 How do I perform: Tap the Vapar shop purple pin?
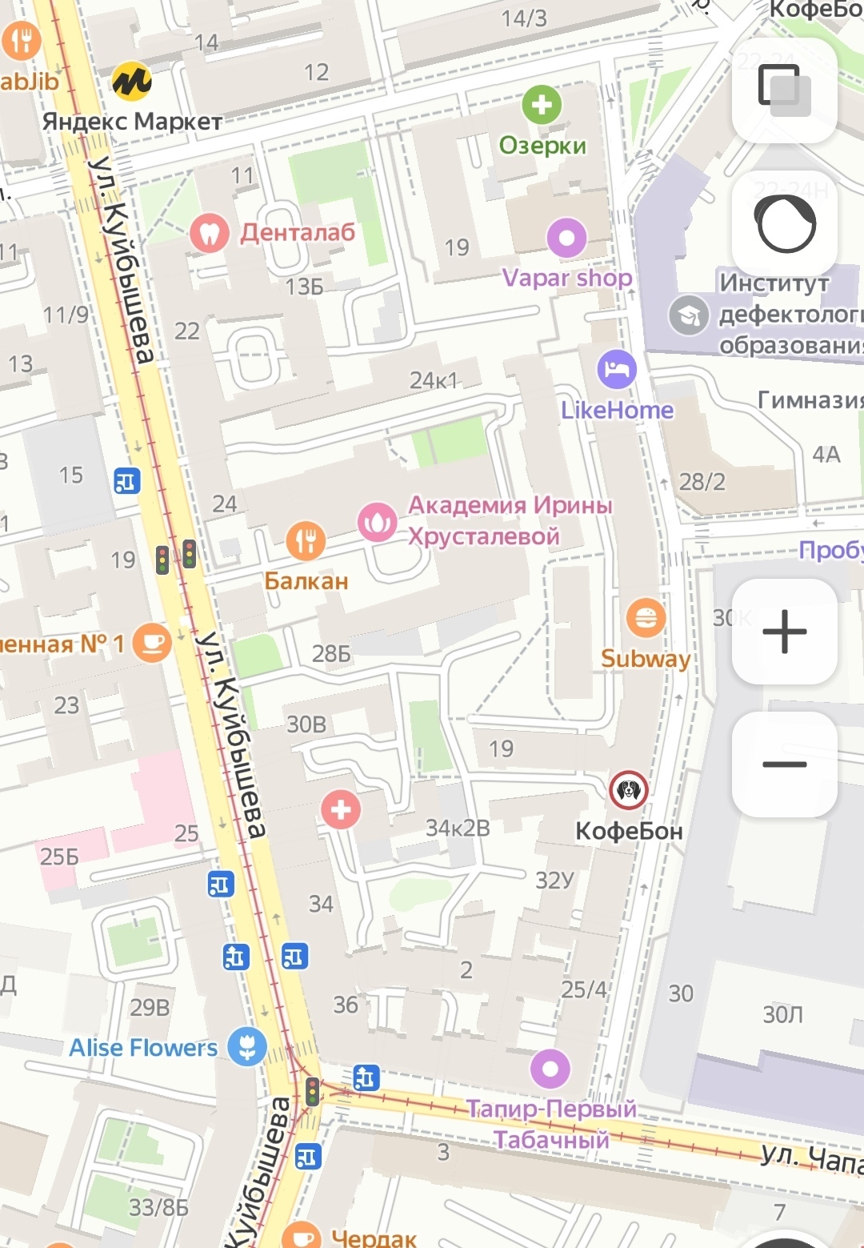coord(567,238)
